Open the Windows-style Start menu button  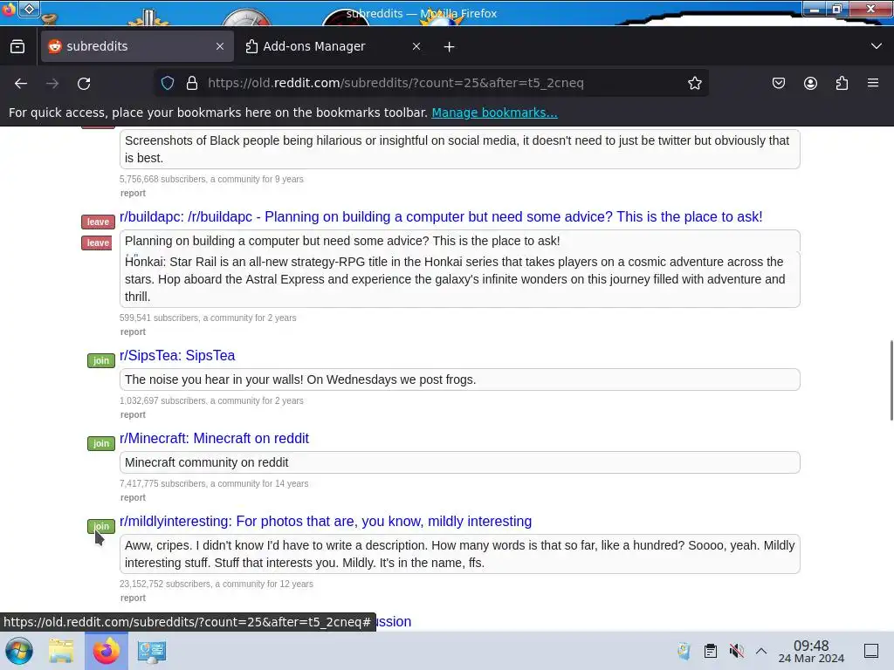pyautogui.click(x=19, y=651)
